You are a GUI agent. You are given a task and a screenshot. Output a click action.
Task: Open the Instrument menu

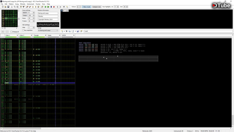(30, 4)
